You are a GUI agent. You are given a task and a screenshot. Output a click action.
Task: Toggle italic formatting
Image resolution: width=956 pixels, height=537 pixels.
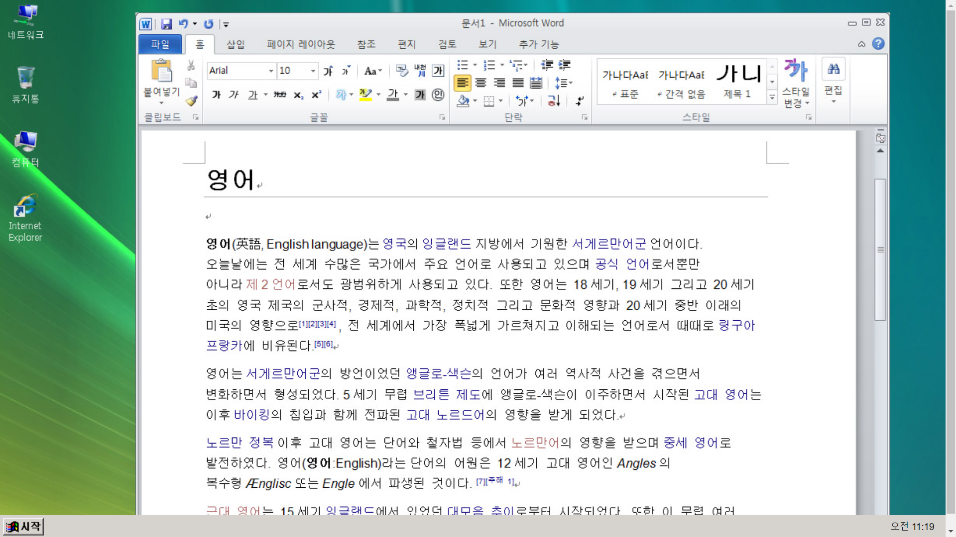click(x=234, y=94)
